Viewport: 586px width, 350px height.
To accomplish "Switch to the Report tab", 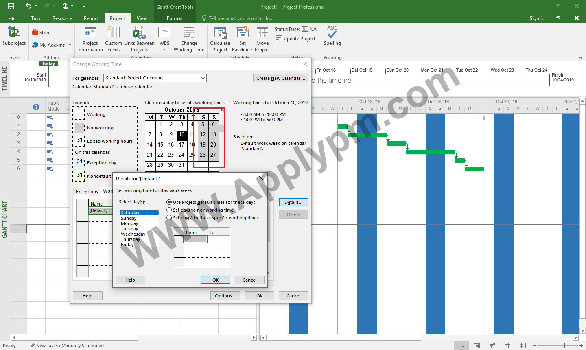I will click(91, 18).
